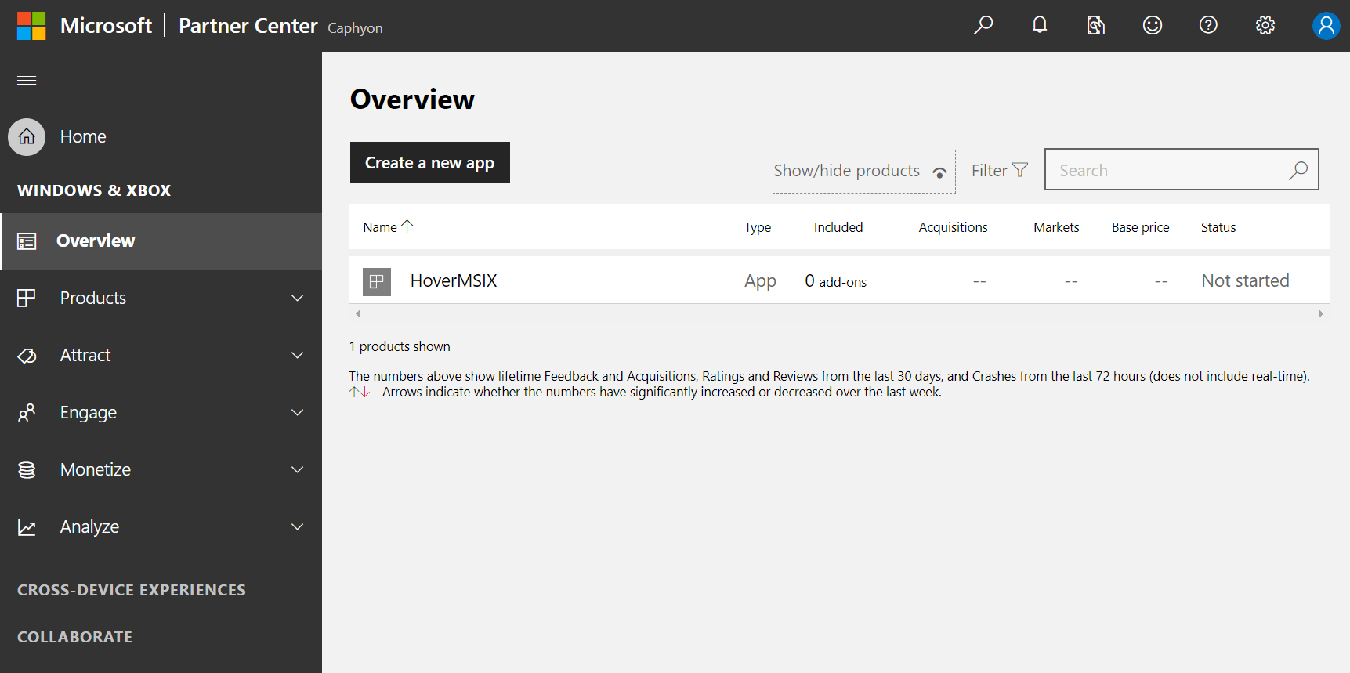This screenshot has width=1350, height=673.
Task: Click the Filter button label
Action: point(989,170)
